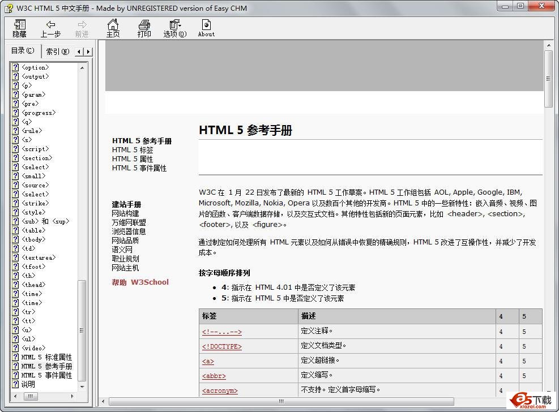Click the tree panel vertical scrollbar thumb
This screenshot has height=412, width=559.
pyautogui.click(x=82, y=331)
